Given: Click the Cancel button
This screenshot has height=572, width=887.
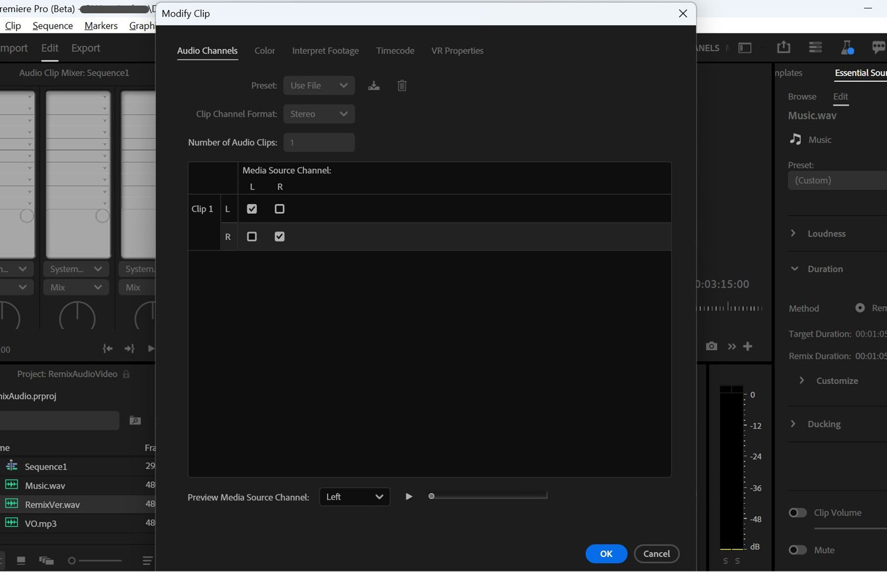Looking at the screenshot, I should [x=656, y=553].
